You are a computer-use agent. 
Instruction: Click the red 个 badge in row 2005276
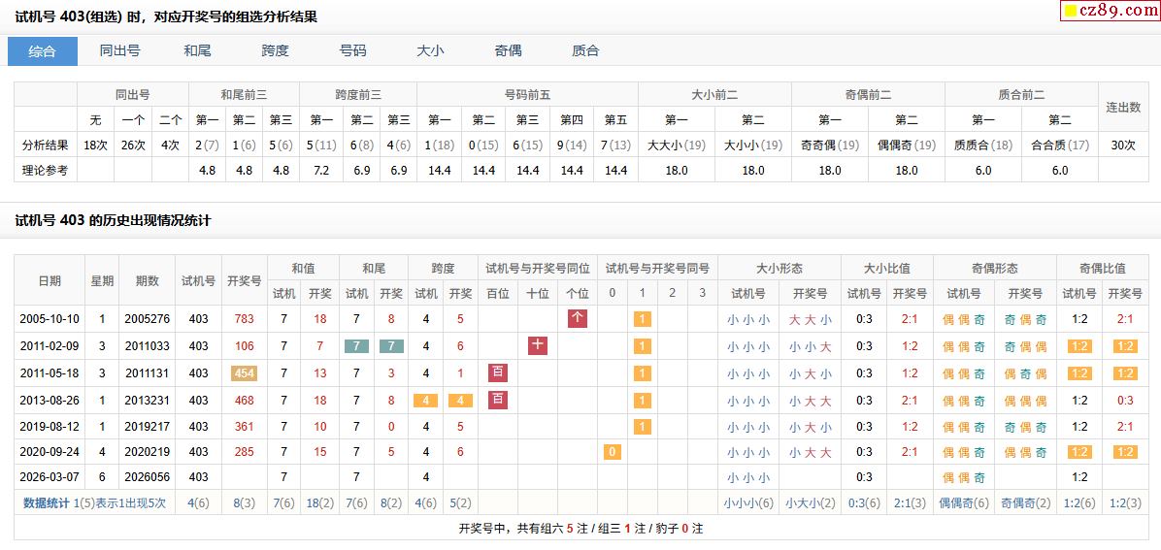(578, 318)
